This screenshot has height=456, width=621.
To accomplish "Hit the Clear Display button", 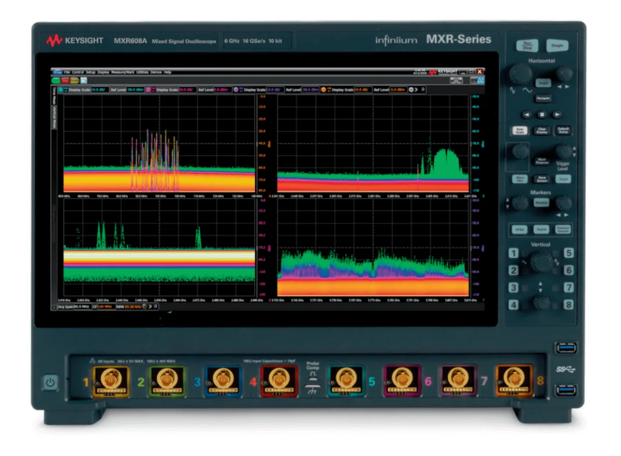I will (x=542, y=131).
